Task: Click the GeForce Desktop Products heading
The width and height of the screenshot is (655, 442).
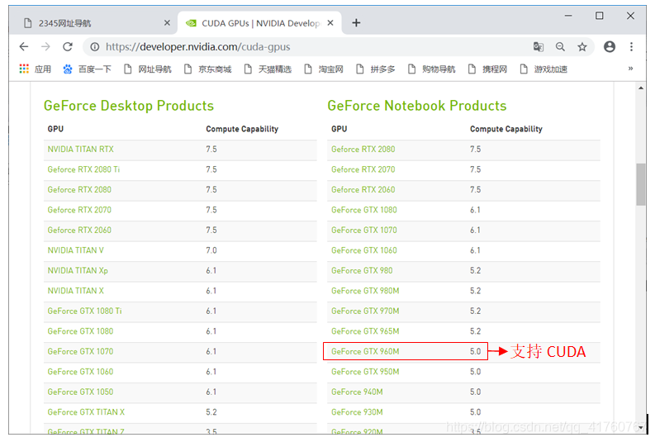Action: 129,106
